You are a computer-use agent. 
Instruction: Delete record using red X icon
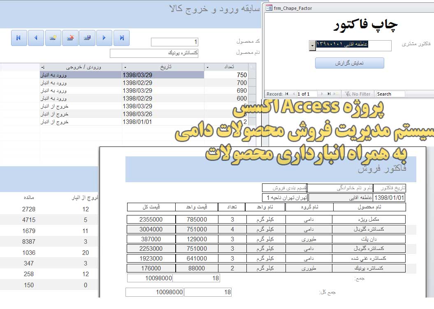click(x=70, y=38)
